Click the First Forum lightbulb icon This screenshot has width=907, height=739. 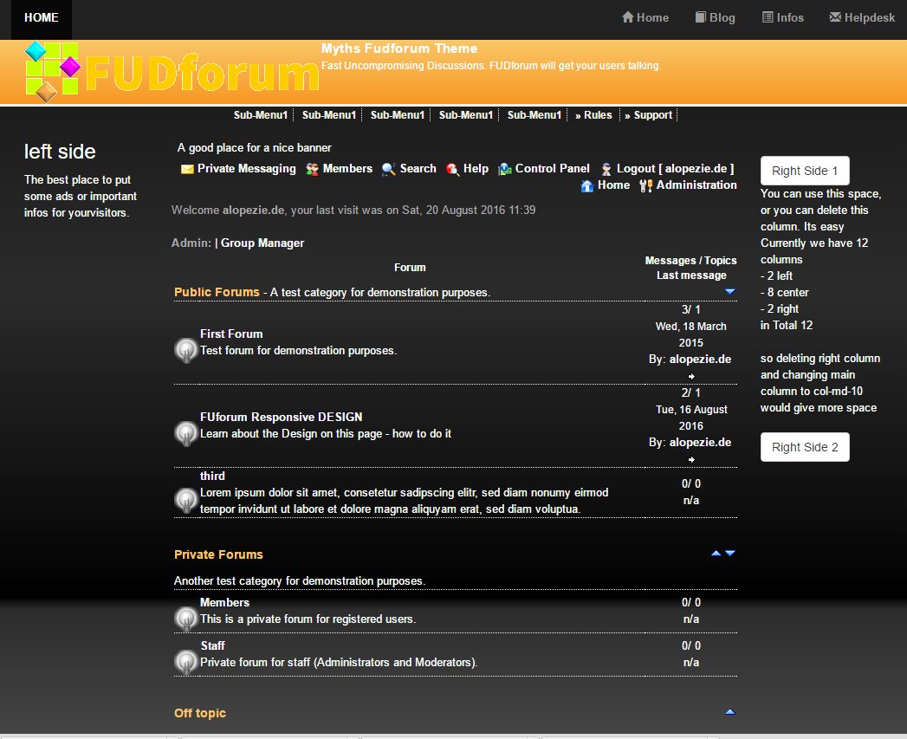pos(185,349)
